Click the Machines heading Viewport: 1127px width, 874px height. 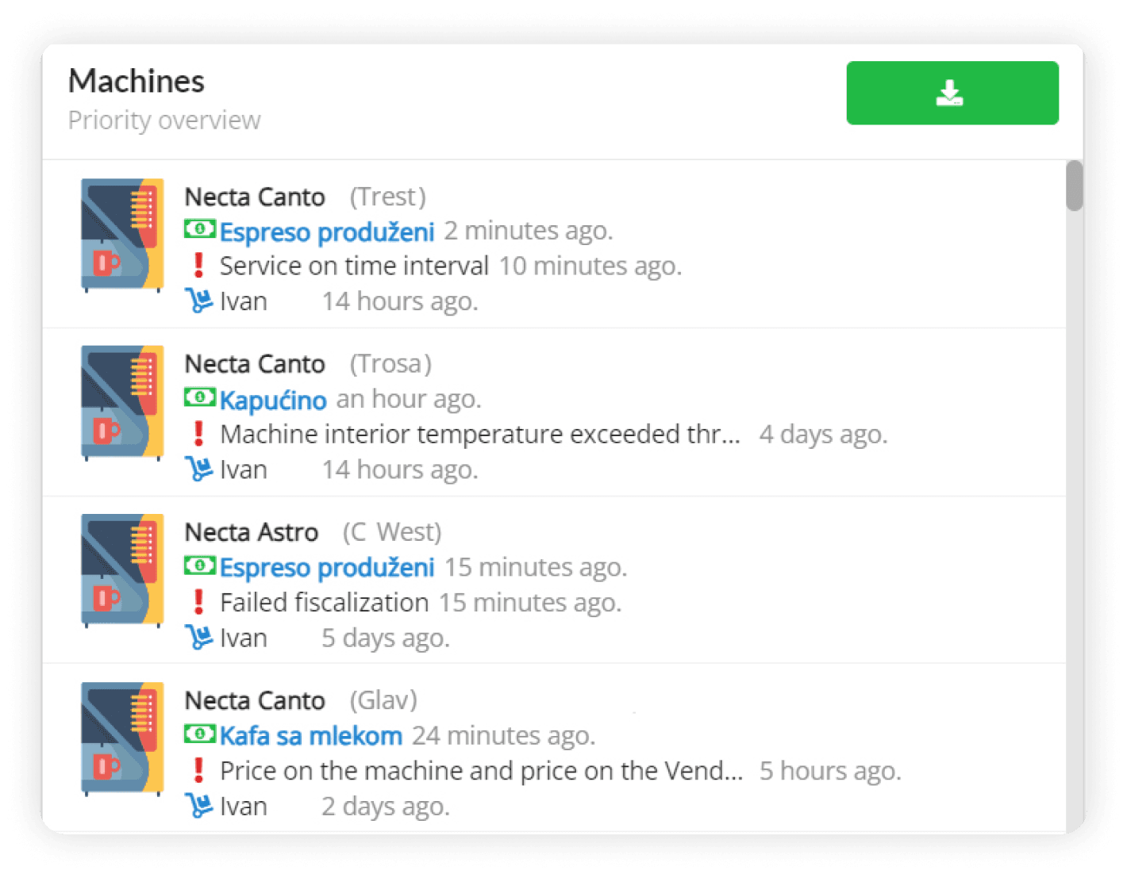click(x=137, y=81)
